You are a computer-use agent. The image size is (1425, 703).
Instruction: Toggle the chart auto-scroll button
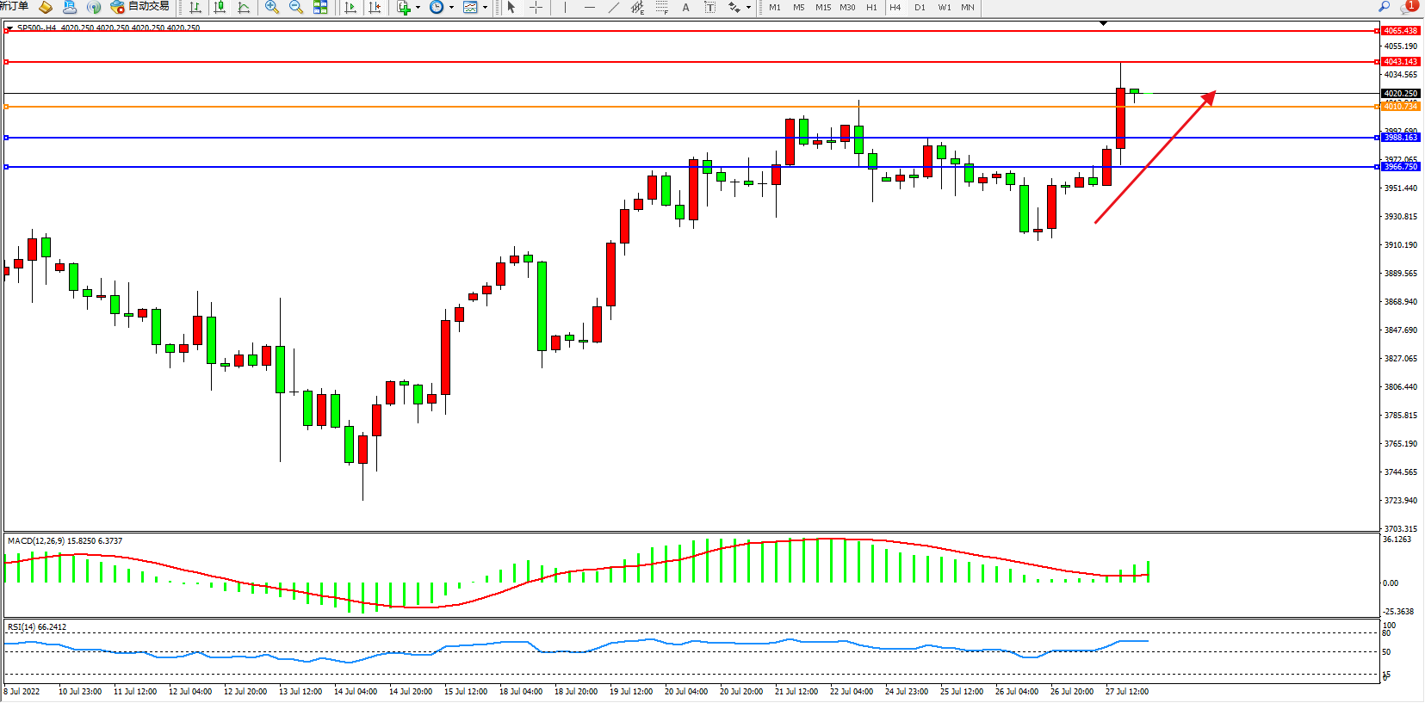pos(350,8)
